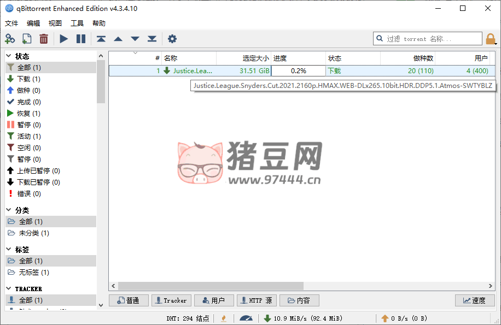The width and height of the screenshot is (501, 325).
Task: Open preferences with the gear icon
Action: 172,39
